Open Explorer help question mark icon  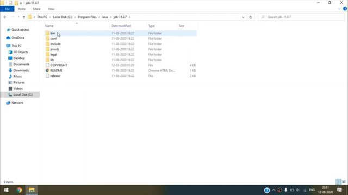tap(345, 9)
